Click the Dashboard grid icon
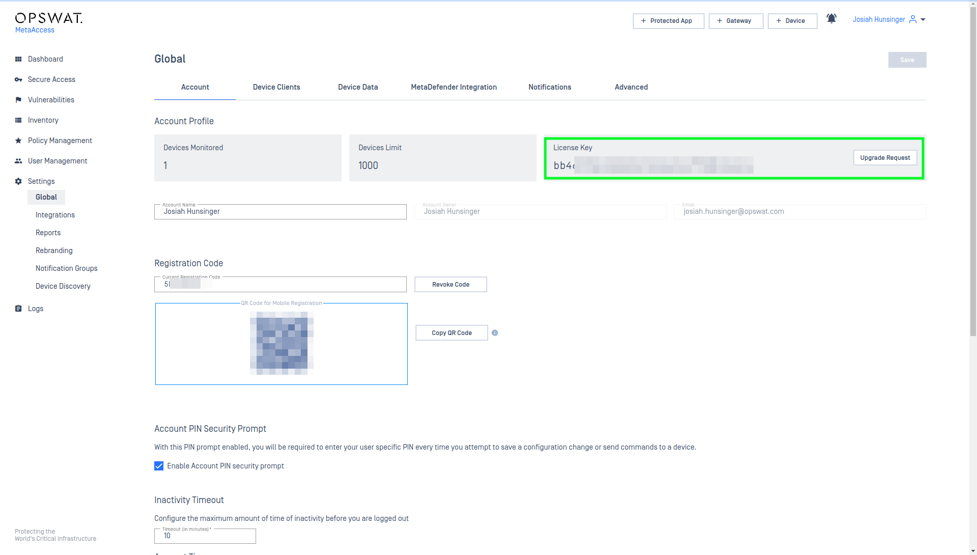The width and height of the screenshot is (977, 555). [x=18, y=59]
